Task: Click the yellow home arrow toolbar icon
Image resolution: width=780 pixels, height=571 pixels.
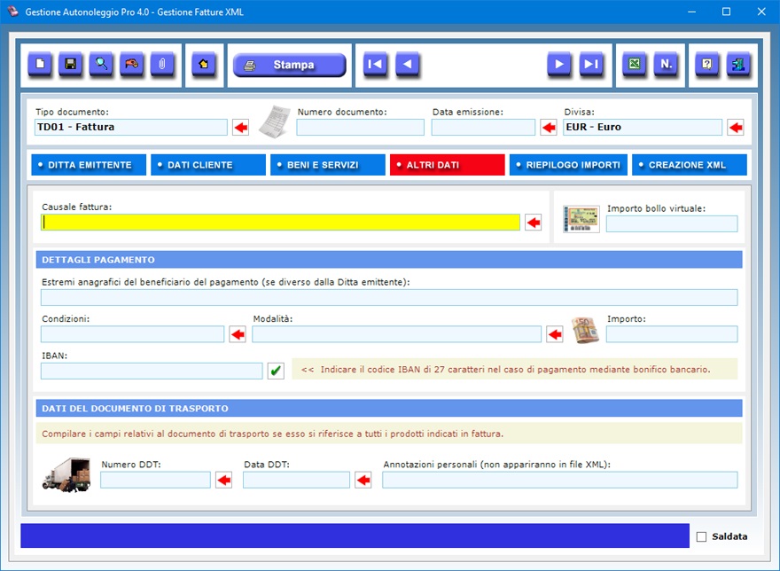Action: (204, 64)
